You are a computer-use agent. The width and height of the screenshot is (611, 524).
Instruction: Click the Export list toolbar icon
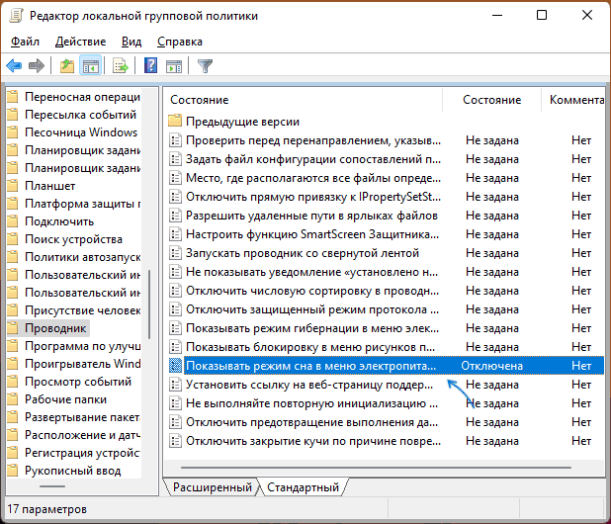tap(121, 66)
